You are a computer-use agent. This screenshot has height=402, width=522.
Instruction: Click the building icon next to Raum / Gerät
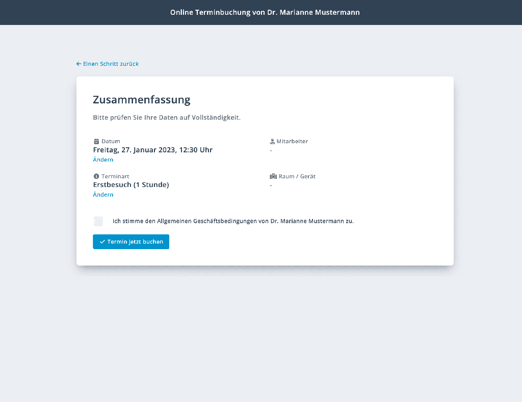(x=273, y=176)
